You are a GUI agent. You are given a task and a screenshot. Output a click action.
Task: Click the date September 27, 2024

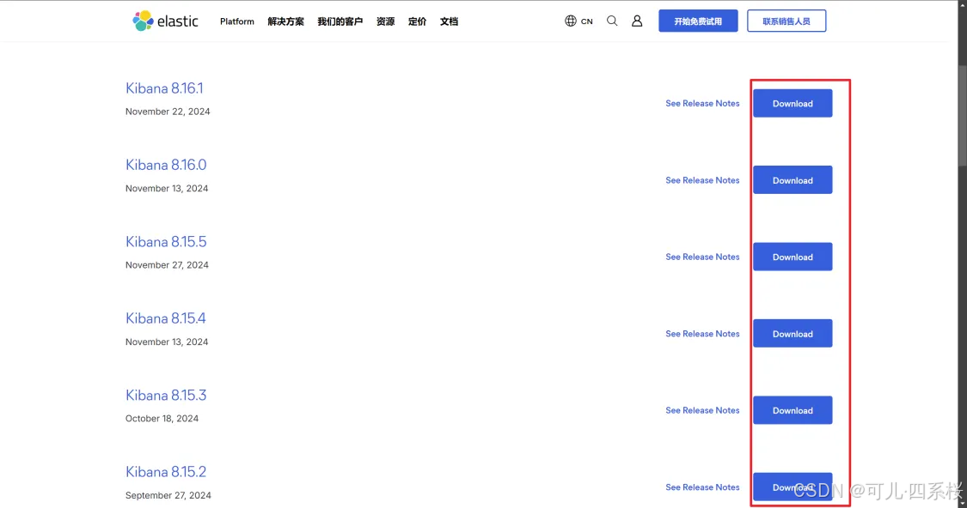click(168, 495)
